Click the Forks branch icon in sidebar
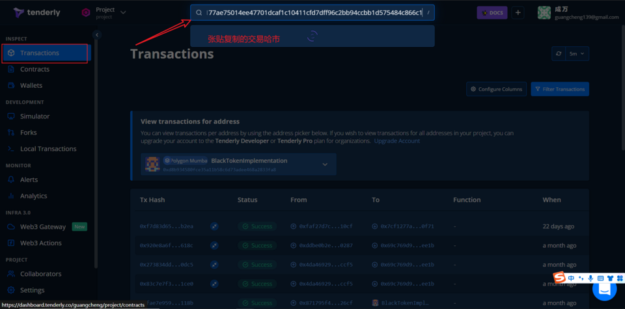The width and height of the screenshot is (625, 309). (11, 133)
